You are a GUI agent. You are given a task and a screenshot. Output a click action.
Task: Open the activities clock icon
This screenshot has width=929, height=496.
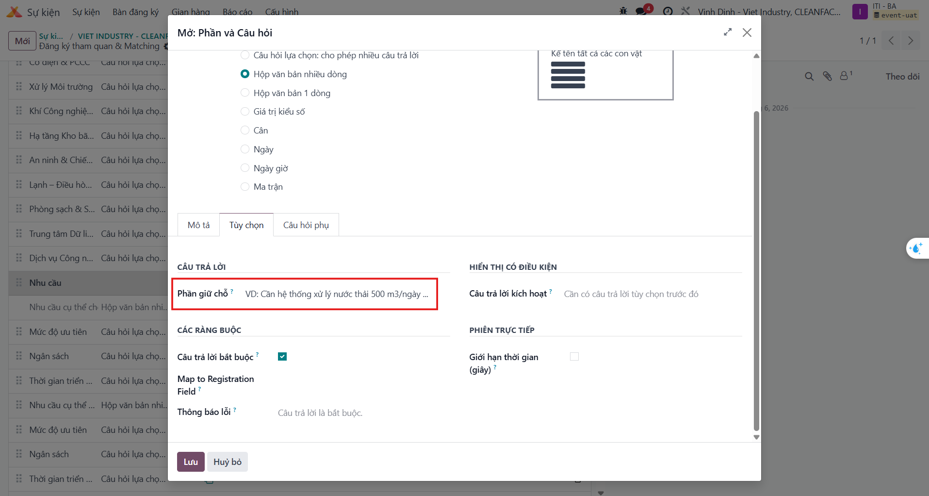point(668,11)
